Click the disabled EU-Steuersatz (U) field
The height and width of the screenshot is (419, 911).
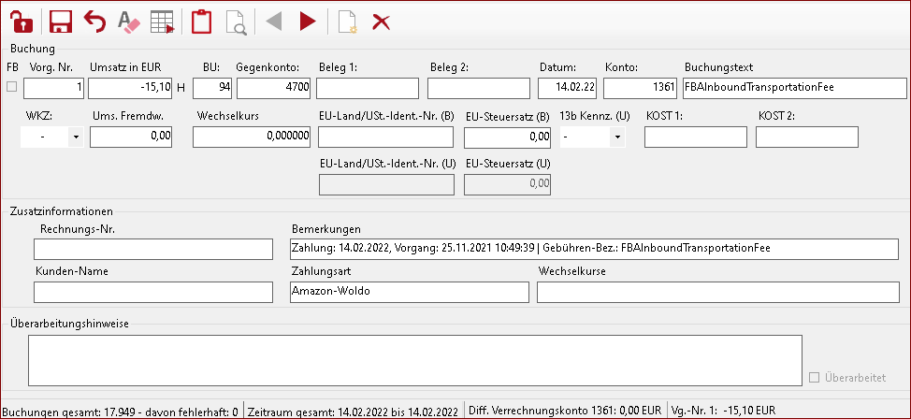(x=507, y=184)
